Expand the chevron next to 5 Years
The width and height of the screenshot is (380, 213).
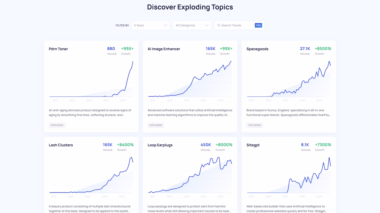click(x=166, y=25)
